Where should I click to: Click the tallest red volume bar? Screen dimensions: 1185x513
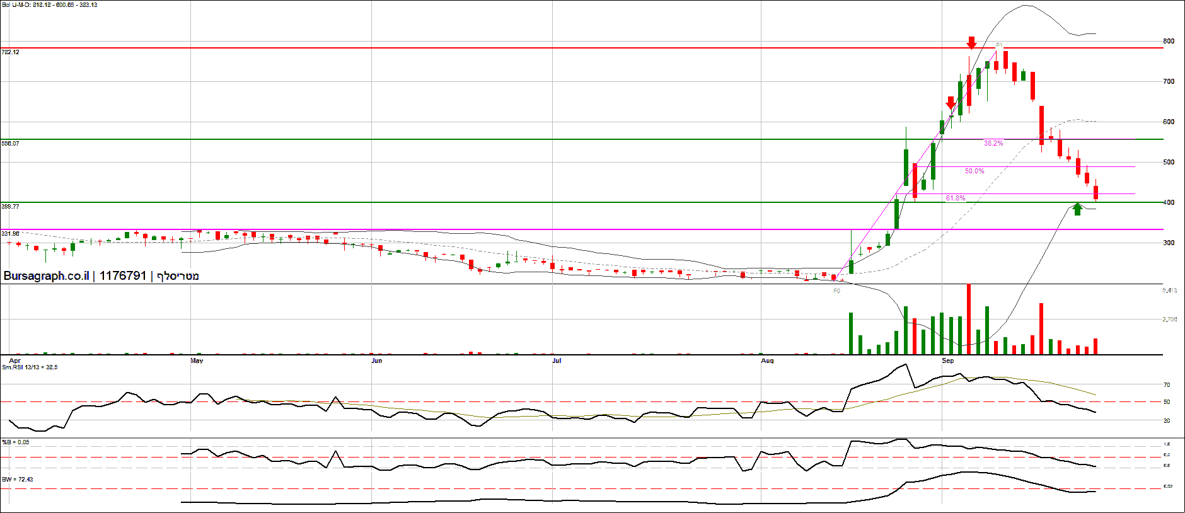(x=969, y=320)
